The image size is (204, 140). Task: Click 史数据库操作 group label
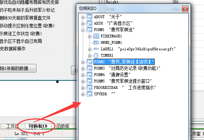13,49
